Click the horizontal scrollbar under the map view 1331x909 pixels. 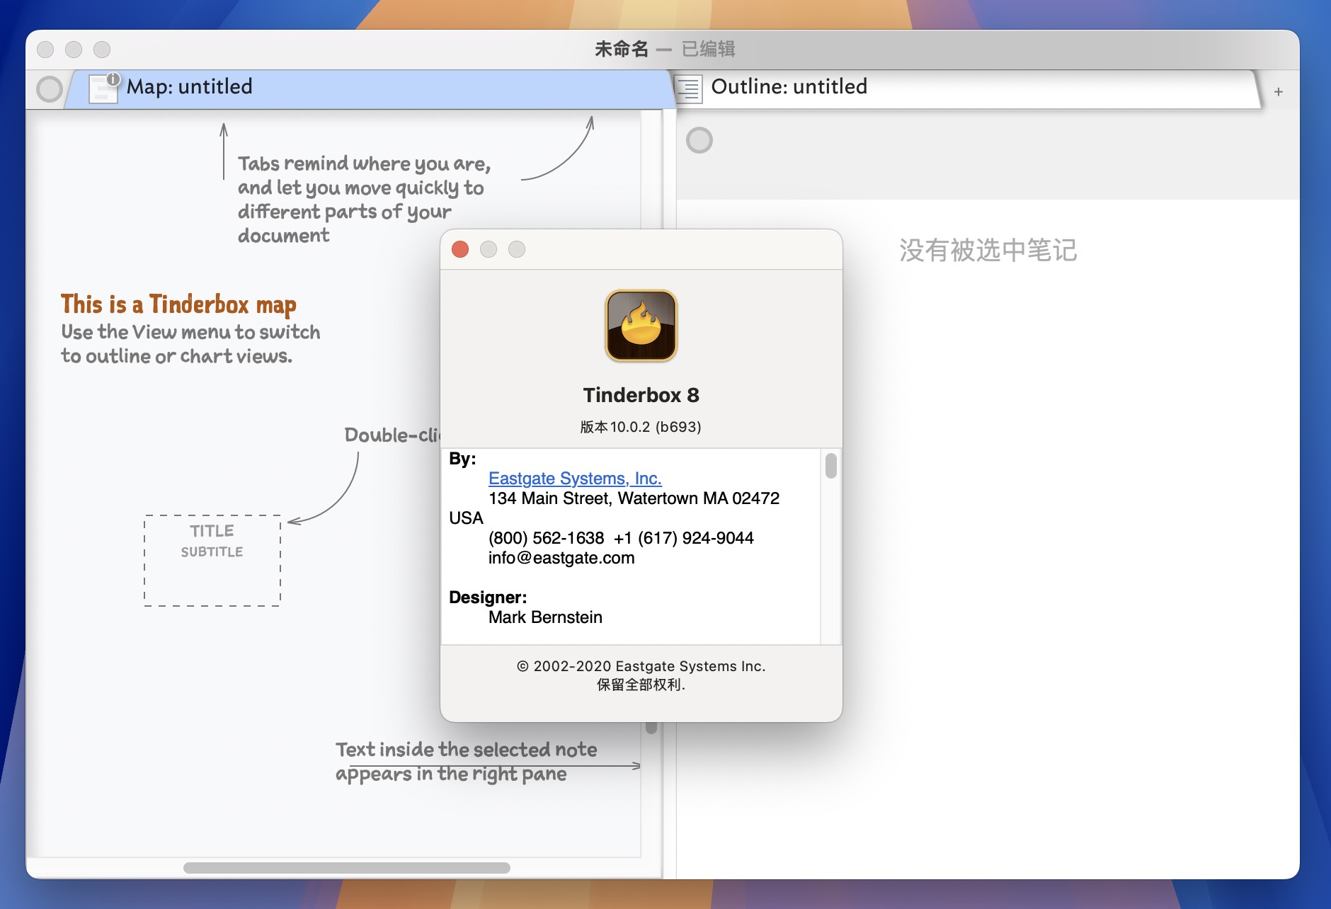tap(347, 868)
